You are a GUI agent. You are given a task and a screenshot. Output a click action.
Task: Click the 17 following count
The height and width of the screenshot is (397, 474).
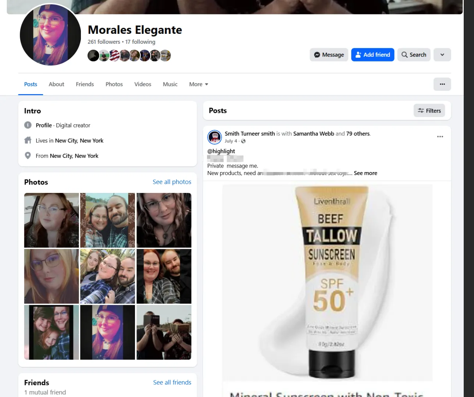point(140,42)
